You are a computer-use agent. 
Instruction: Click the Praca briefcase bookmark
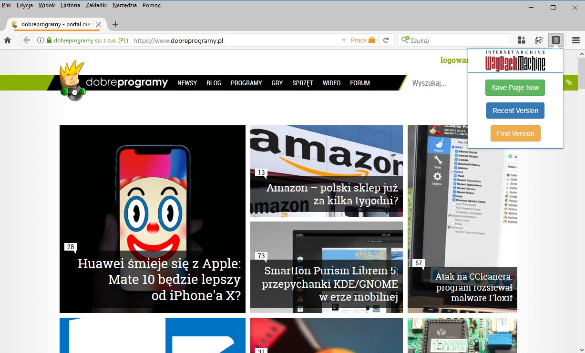click(363, 40)
